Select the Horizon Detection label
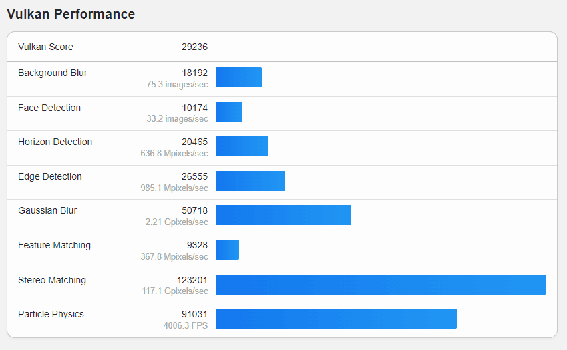 tap(55, 142)
